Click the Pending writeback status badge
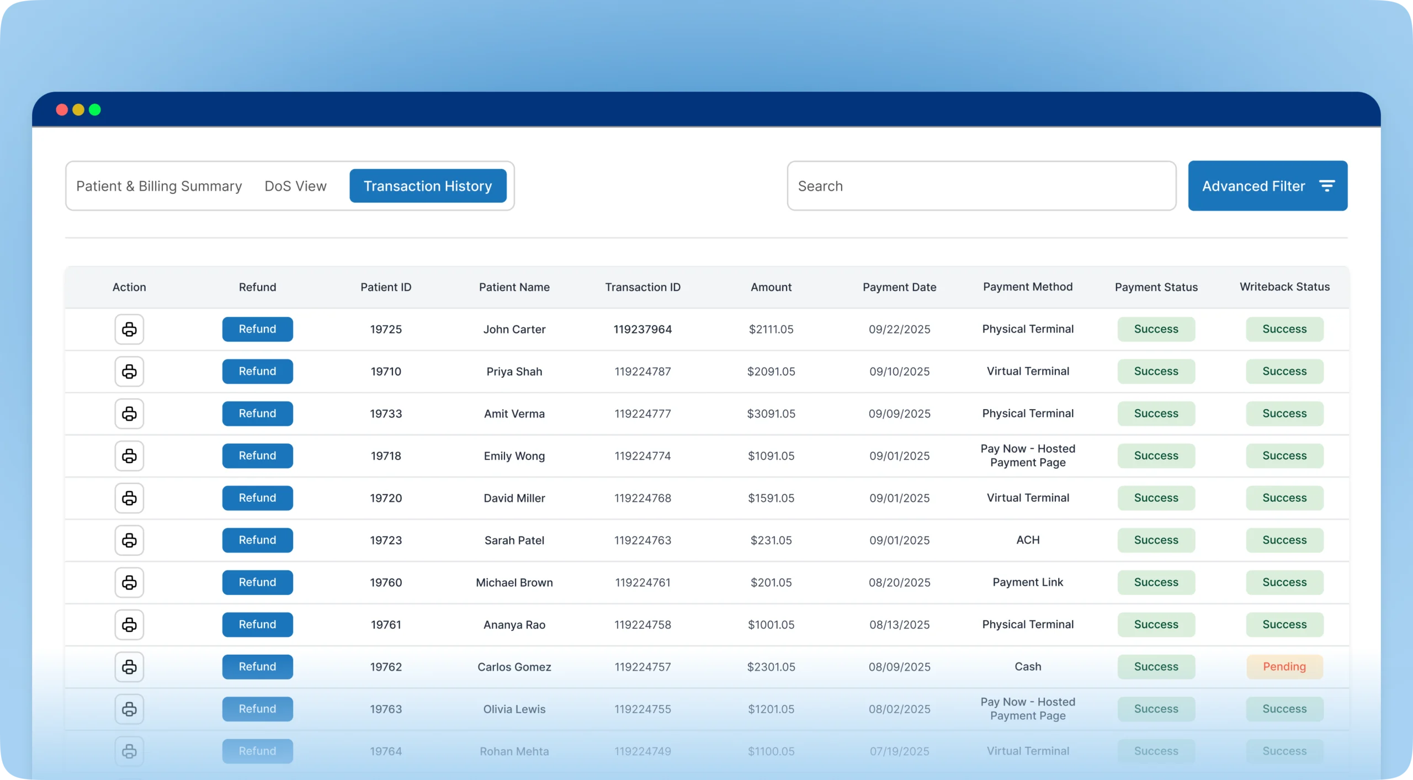Screen dimensions: 1413x780 [1284, 667]
